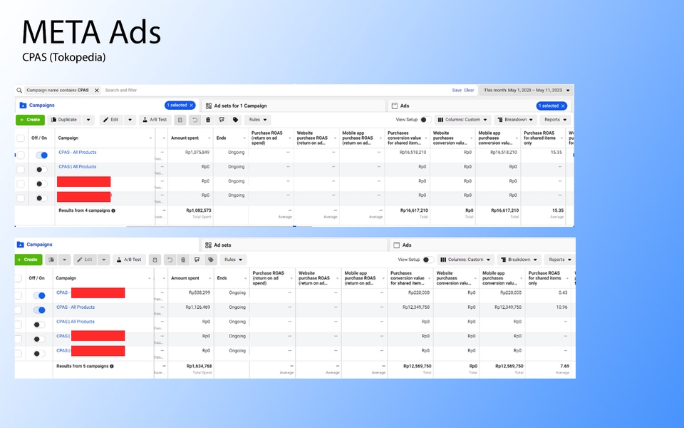The width and height of the screenshot is (684, 428).
Task: Click the Tag icon in the toolbar
Action: 234,119
